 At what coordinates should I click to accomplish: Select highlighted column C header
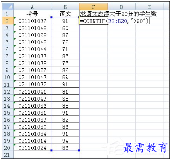[94, 7]
